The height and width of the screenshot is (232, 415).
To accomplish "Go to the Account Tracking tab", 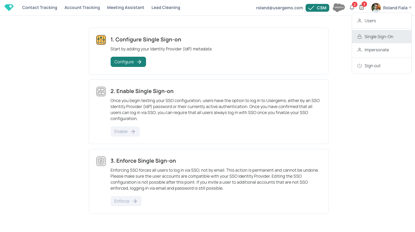I will 82,8.
